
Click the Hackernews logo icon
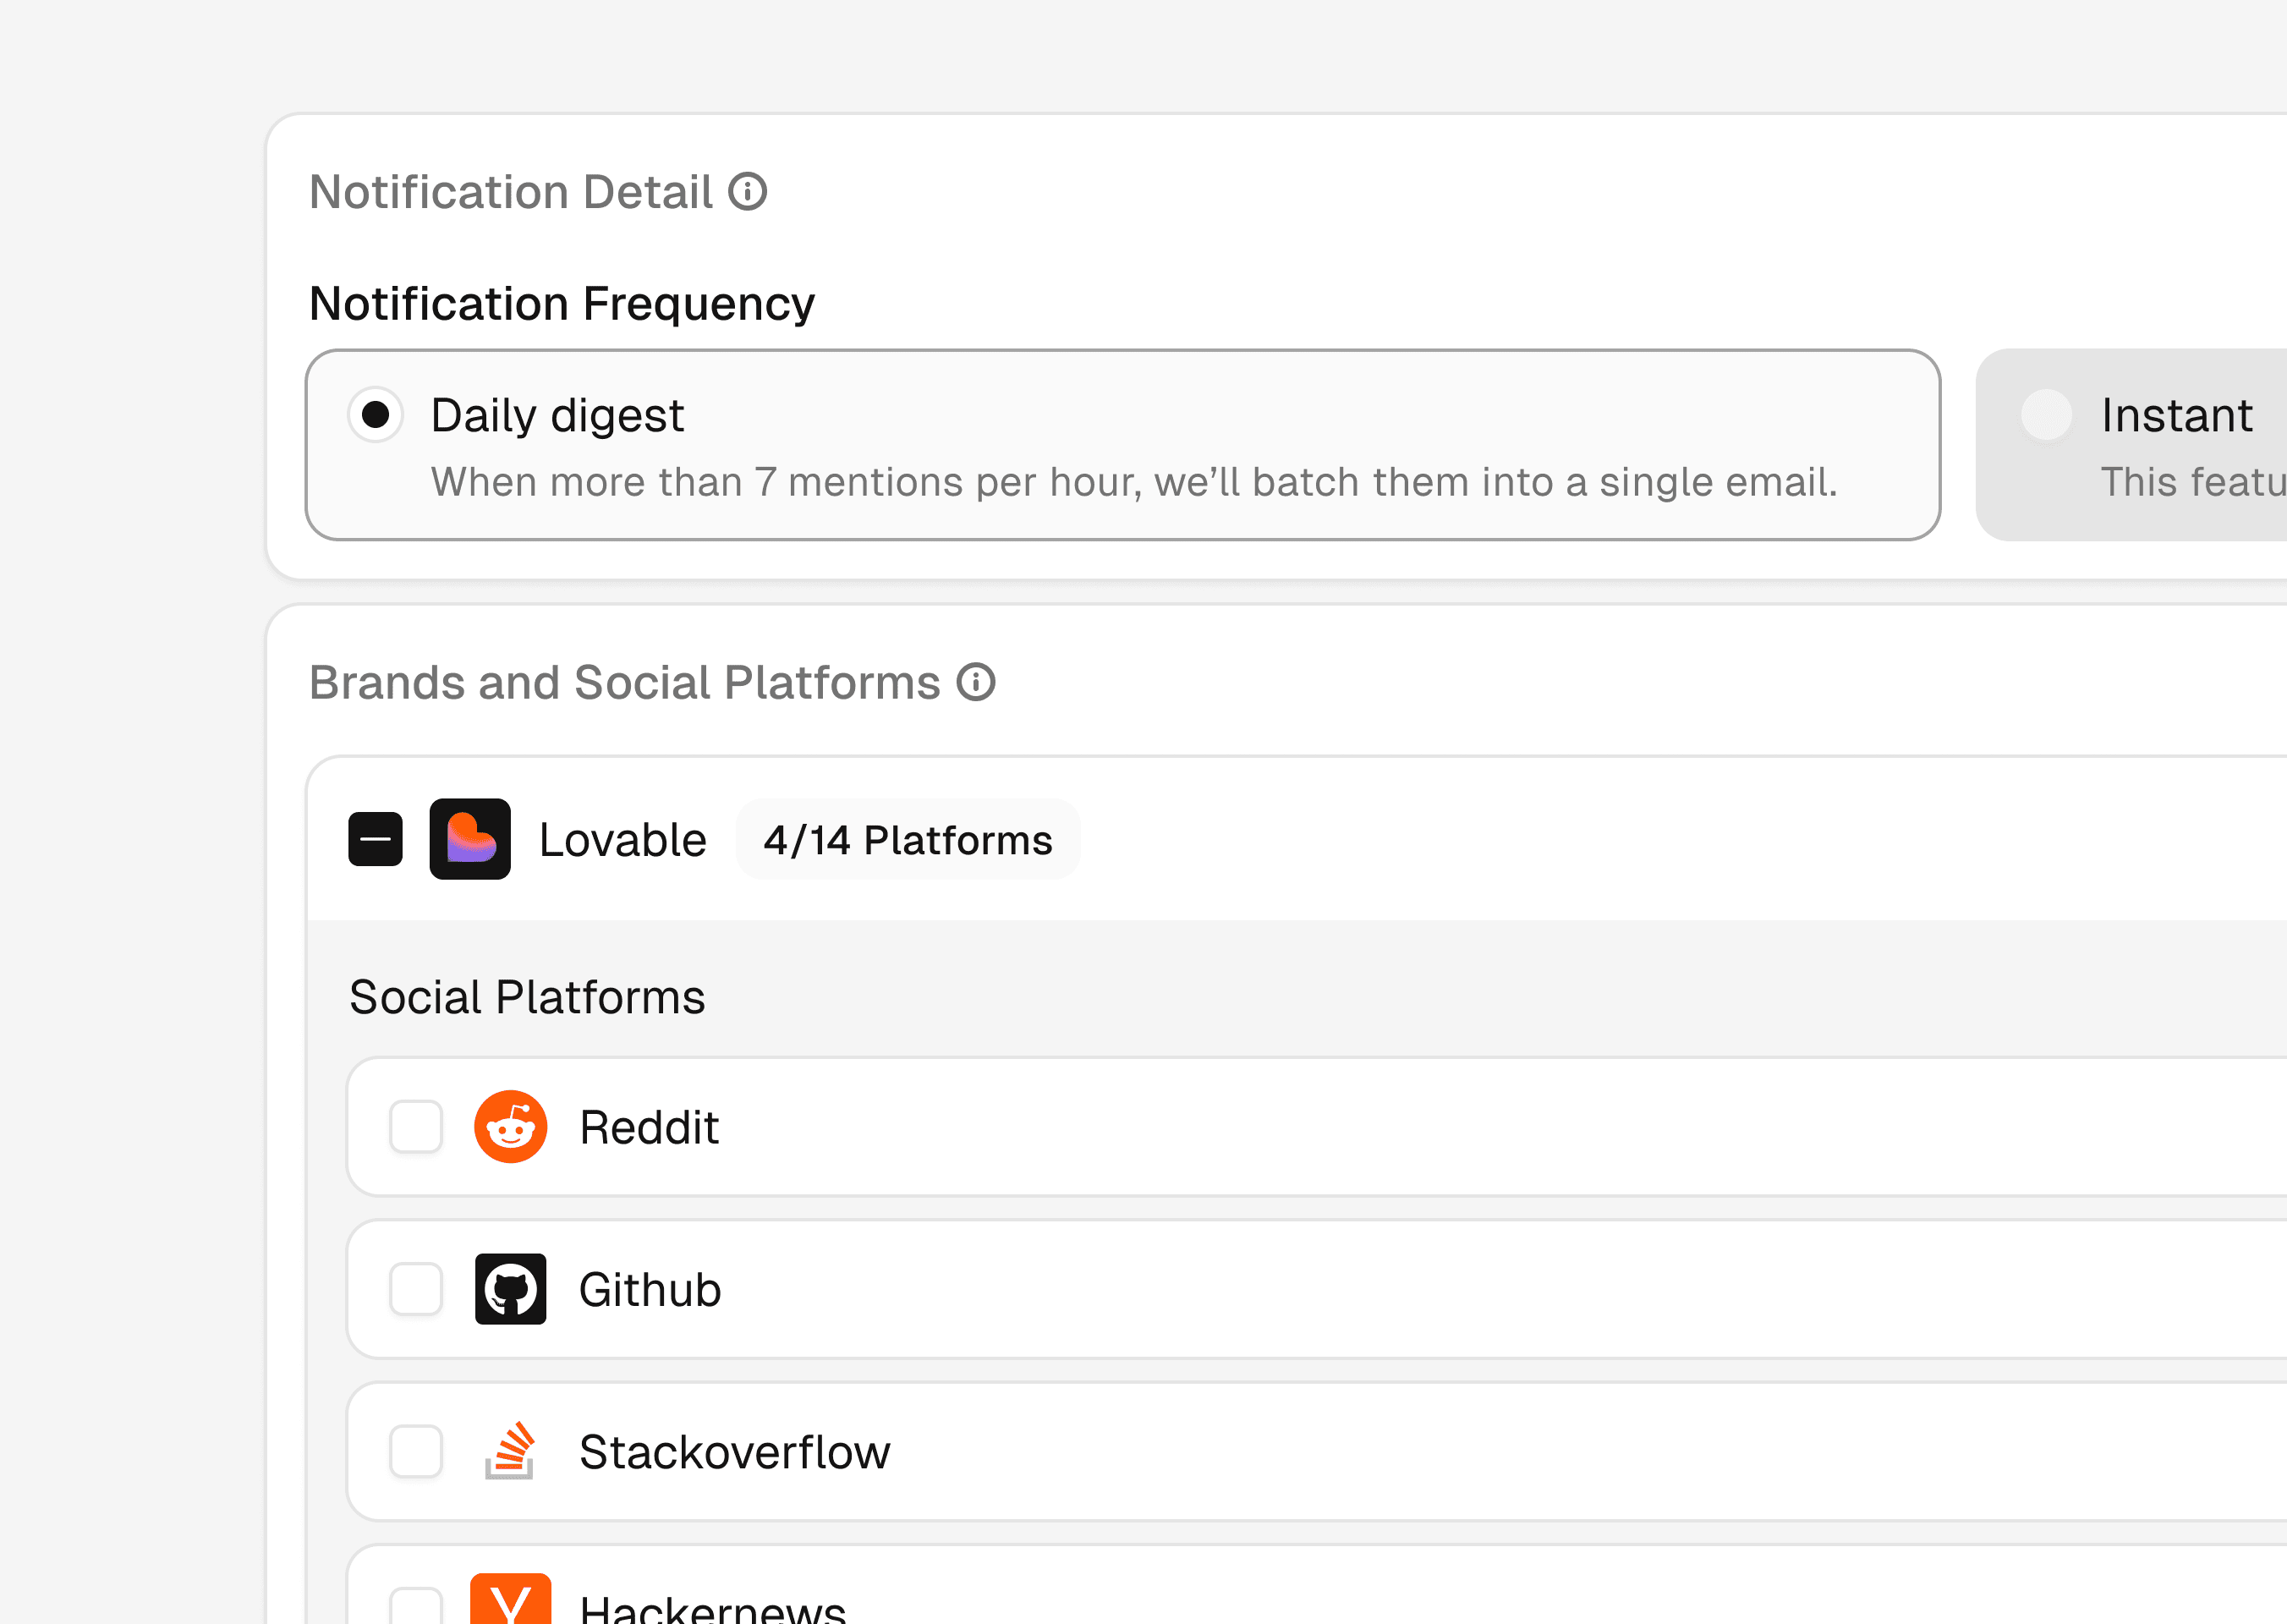click(x=510, y=1602)
